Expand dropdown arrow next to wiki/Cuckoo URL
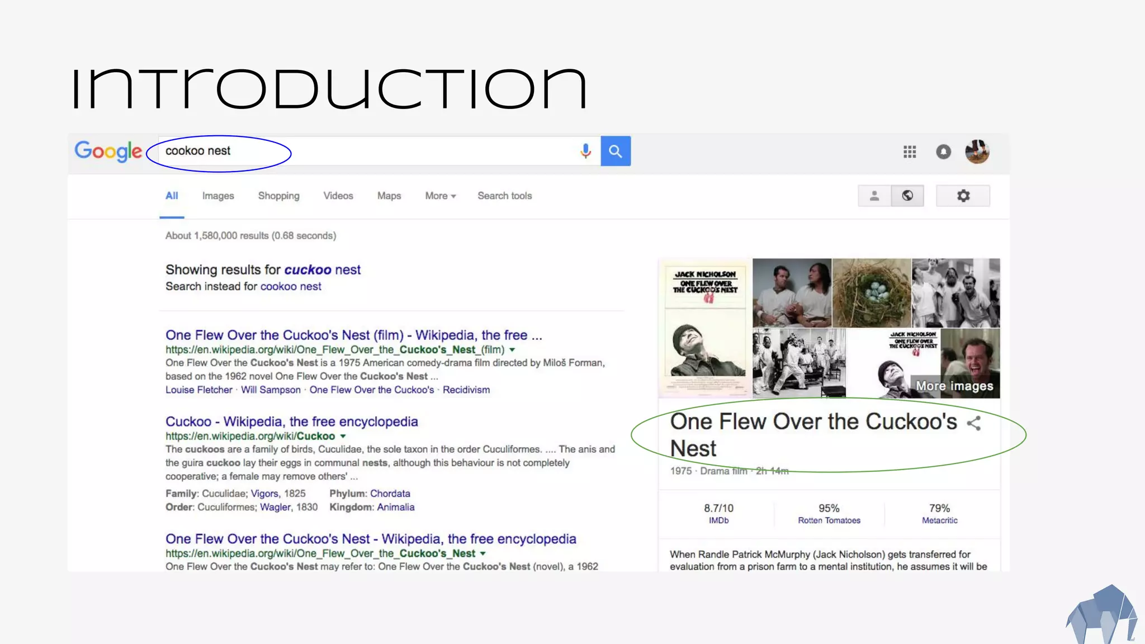1145x644 pixels. pyautogui.click(x=343, y=437)
